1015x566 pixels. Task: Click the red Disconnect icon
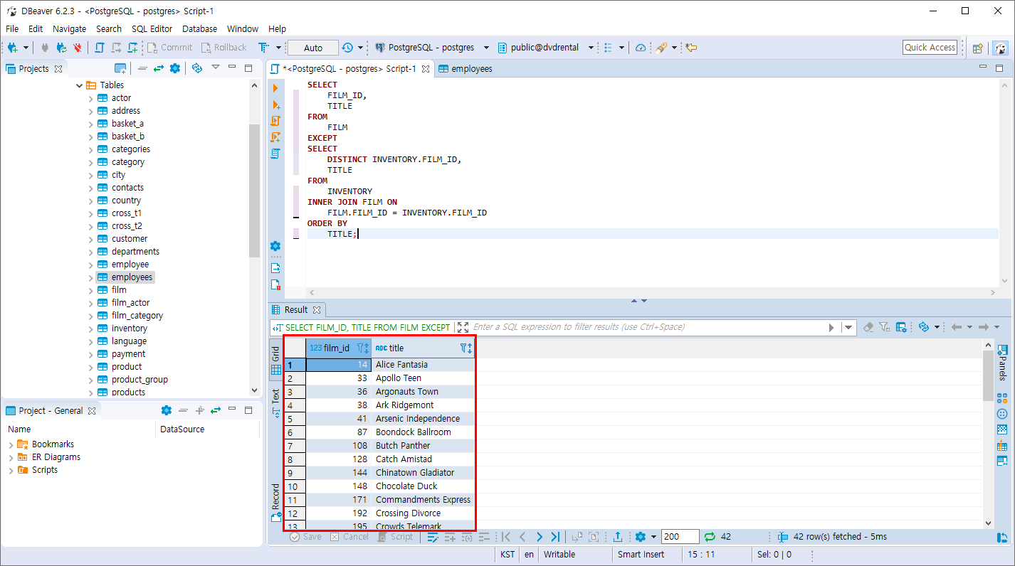tap(78, 48)
